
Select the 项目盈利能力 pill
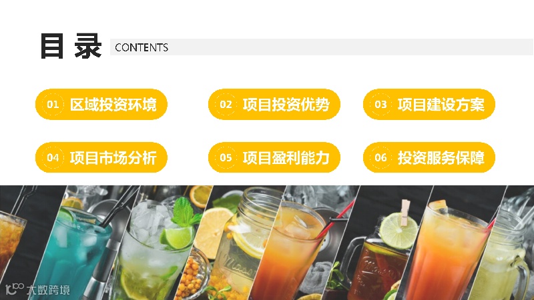[x=274, y=157]
